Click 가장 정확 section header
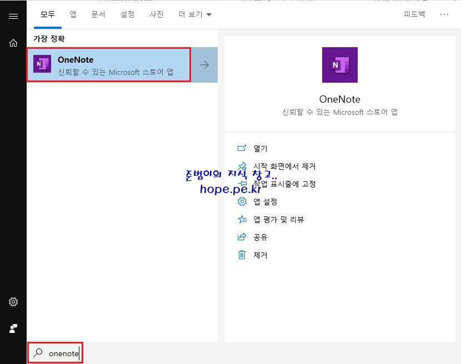Viewport: 461px width, 364px height. tap(49, 38)
